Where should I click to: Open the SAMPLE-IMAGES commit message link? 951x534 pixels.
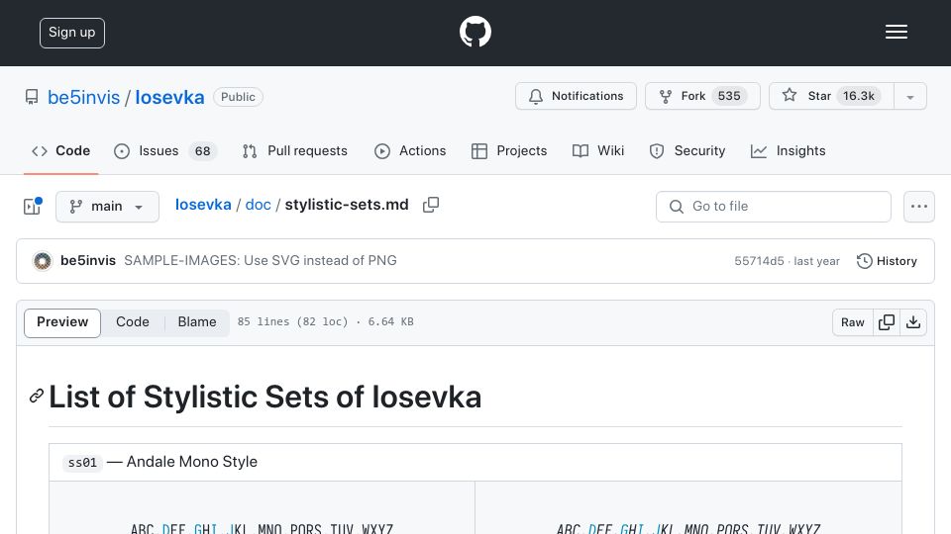click(261, 260)
